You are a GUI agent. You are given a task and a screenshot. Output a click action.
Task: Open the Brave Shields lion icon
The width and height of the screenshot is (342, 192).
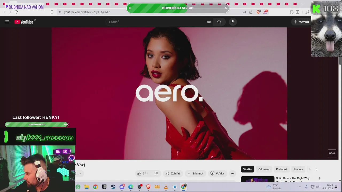(258, 12)
